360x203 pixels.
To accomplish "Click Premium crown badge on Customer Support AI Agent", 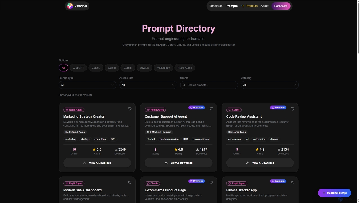I will (197, 107).
